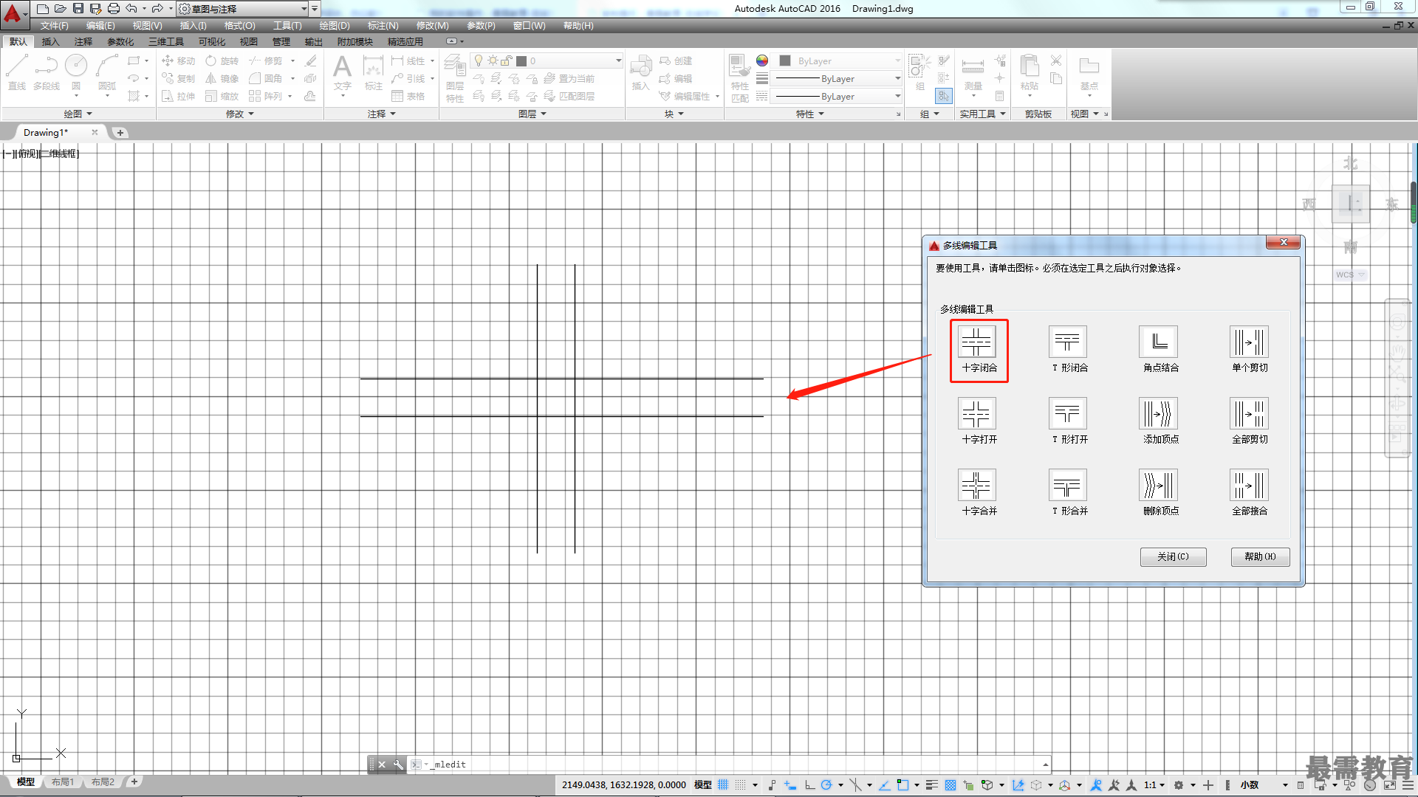Choose the T 形打开 tool icon
The width and height of the screenshot is (1418, 797).
[x=1067, y=414]
